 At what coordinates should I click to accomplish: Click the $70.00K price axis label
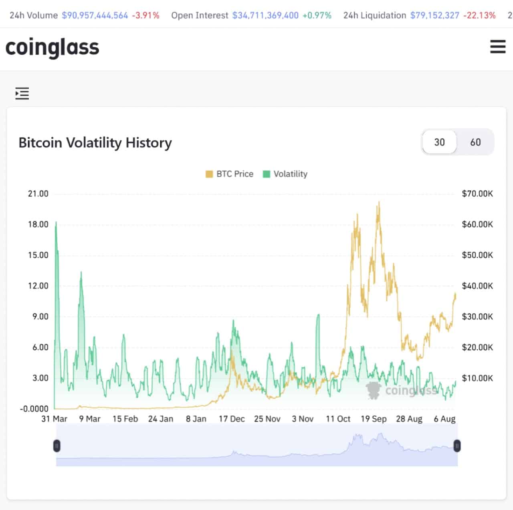(477, 194)
